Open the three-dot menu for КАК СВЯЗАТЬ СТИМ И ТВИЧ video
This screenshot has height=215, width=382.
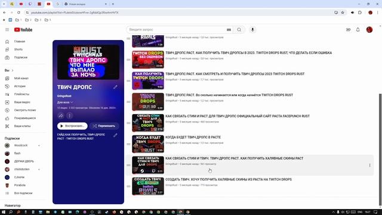point(369,165)
